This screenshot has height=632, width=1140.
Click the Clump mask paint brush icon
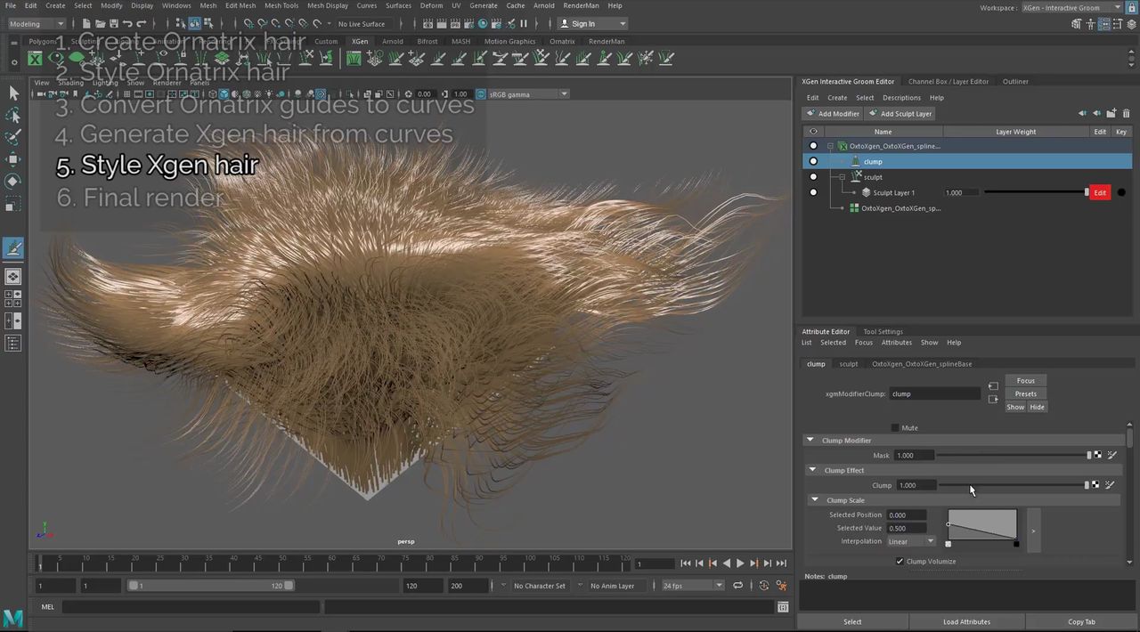1111,456
